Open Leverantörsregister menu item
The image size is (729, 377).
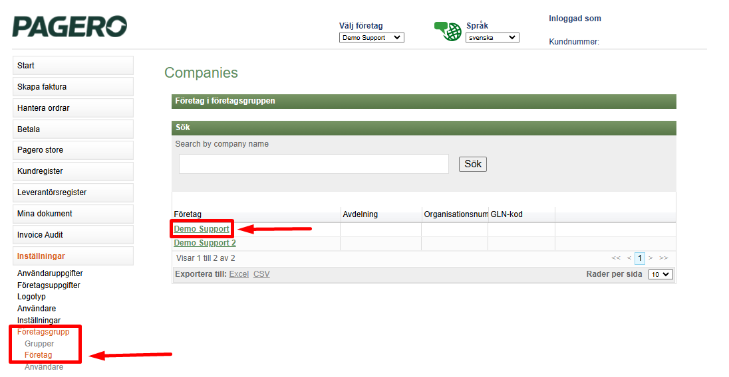pyautogui.click(x=73, y=192)
